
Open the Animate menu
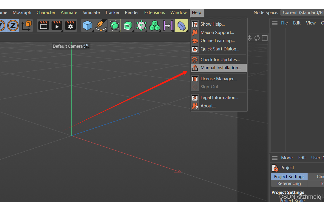[69, 13]
